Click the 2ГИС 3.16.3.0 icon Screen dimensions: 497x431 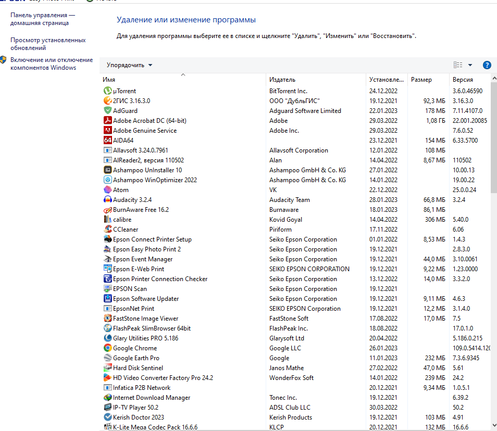(108, 100)
